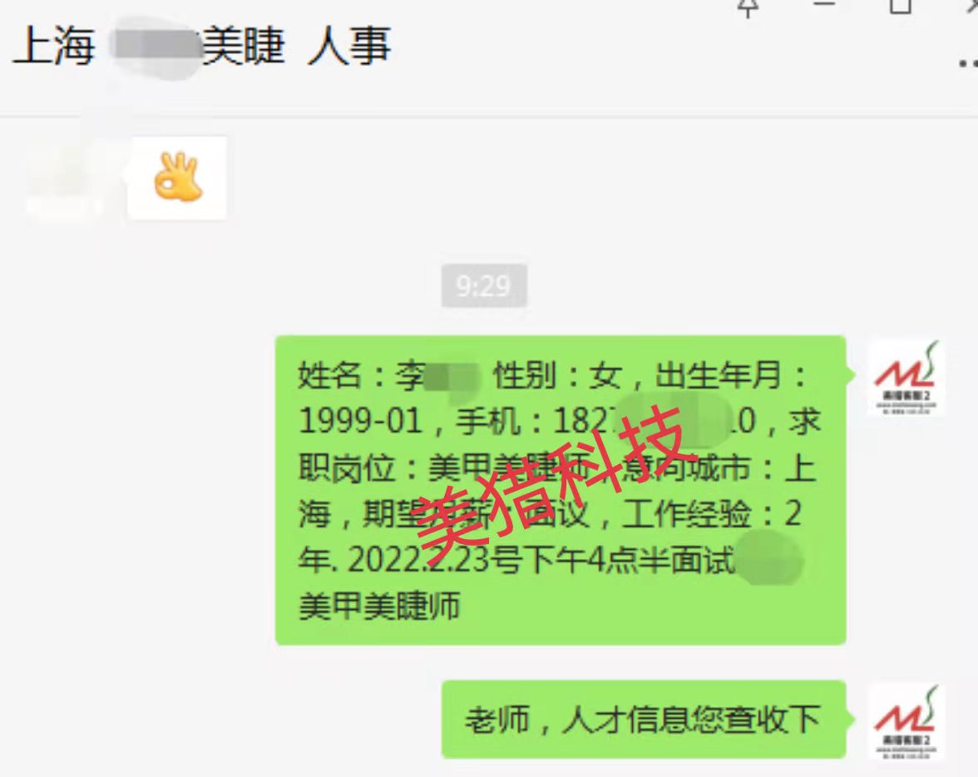Pin the chat window on top
Image resolution: width=978 pixels, height=777 pixels.
(748, 7)
